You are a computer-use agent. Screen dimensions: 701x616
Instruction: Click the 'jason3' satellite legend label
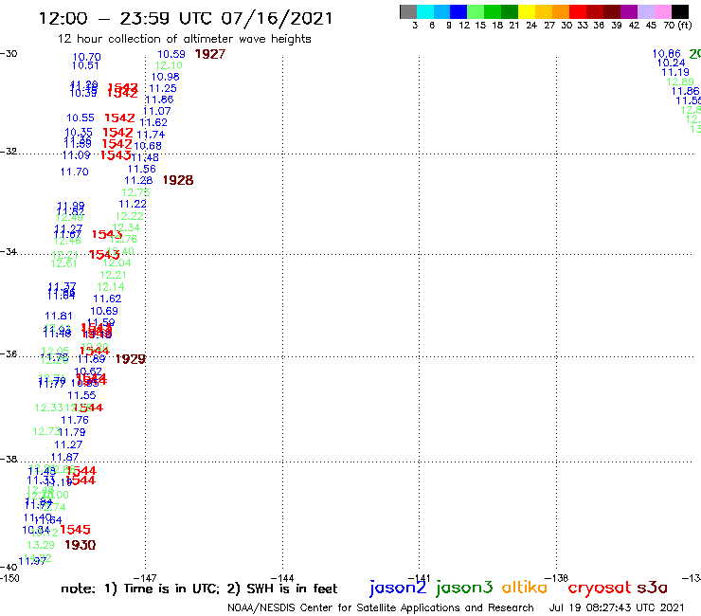click(x=464, y=588)
